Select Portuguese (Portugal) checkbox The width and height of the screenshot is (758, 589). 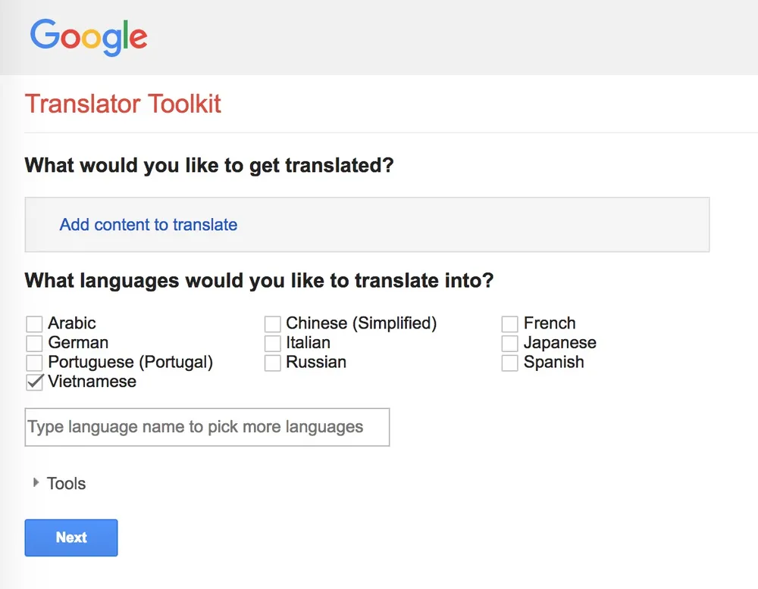tap(34, 363)
